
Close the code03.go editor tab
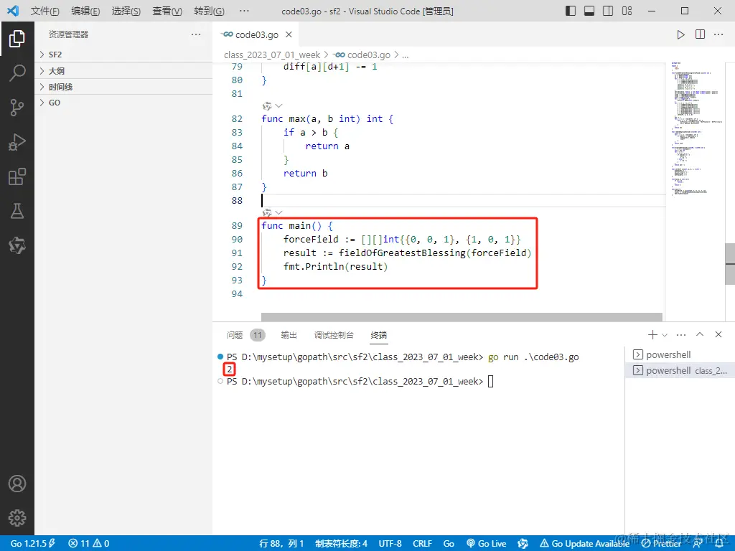(289, 34)
